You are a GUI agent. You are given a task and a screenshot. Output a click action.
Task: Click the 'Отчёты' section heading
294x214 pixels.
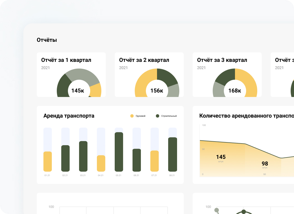pos(47,40)
